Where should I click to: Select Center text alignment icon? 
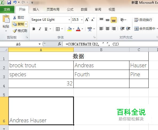(108, 29)
